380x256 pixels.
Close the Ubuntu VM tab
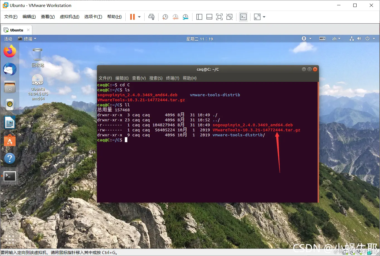coord(28,30)
